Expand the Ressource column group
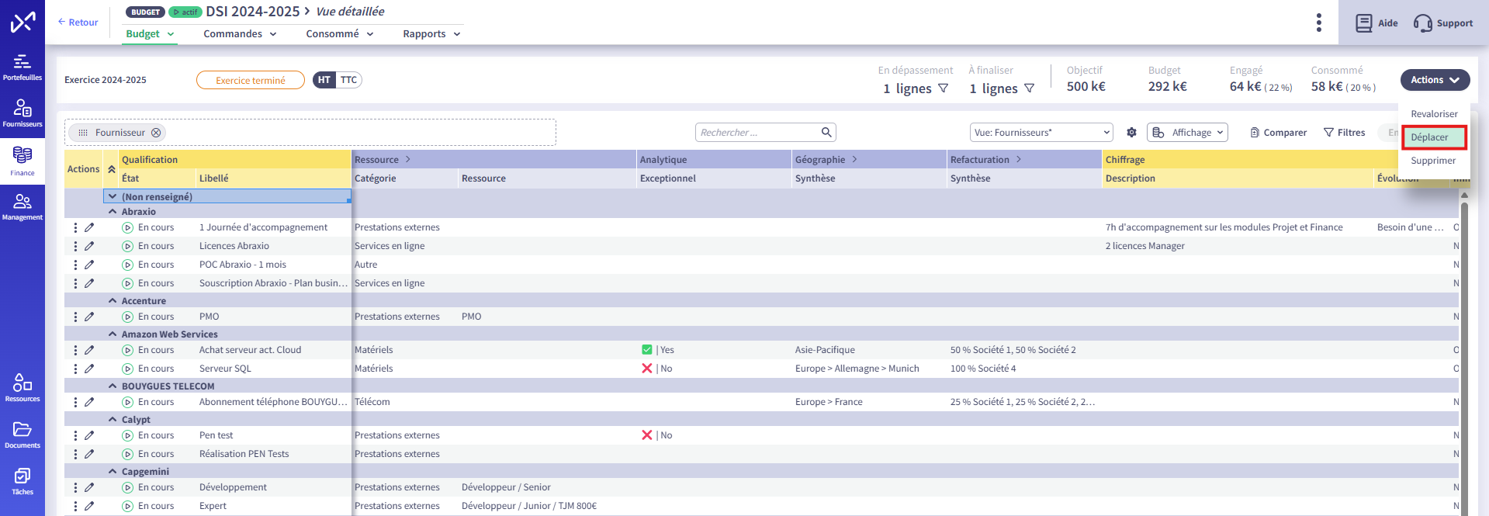Viewport: 1489px width, 516px height. [408, 160]
